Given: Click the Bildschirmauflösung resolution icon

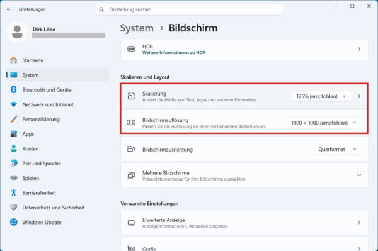Looking at the screenshot, I should pos(131,123).
